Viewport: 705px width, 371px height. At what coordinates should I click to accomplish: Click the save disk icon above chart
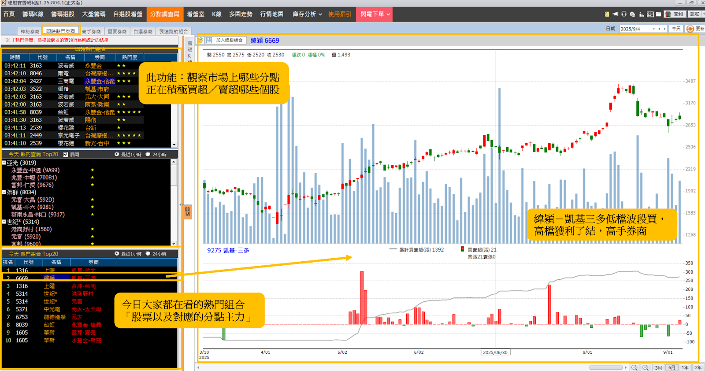(209, 40)
